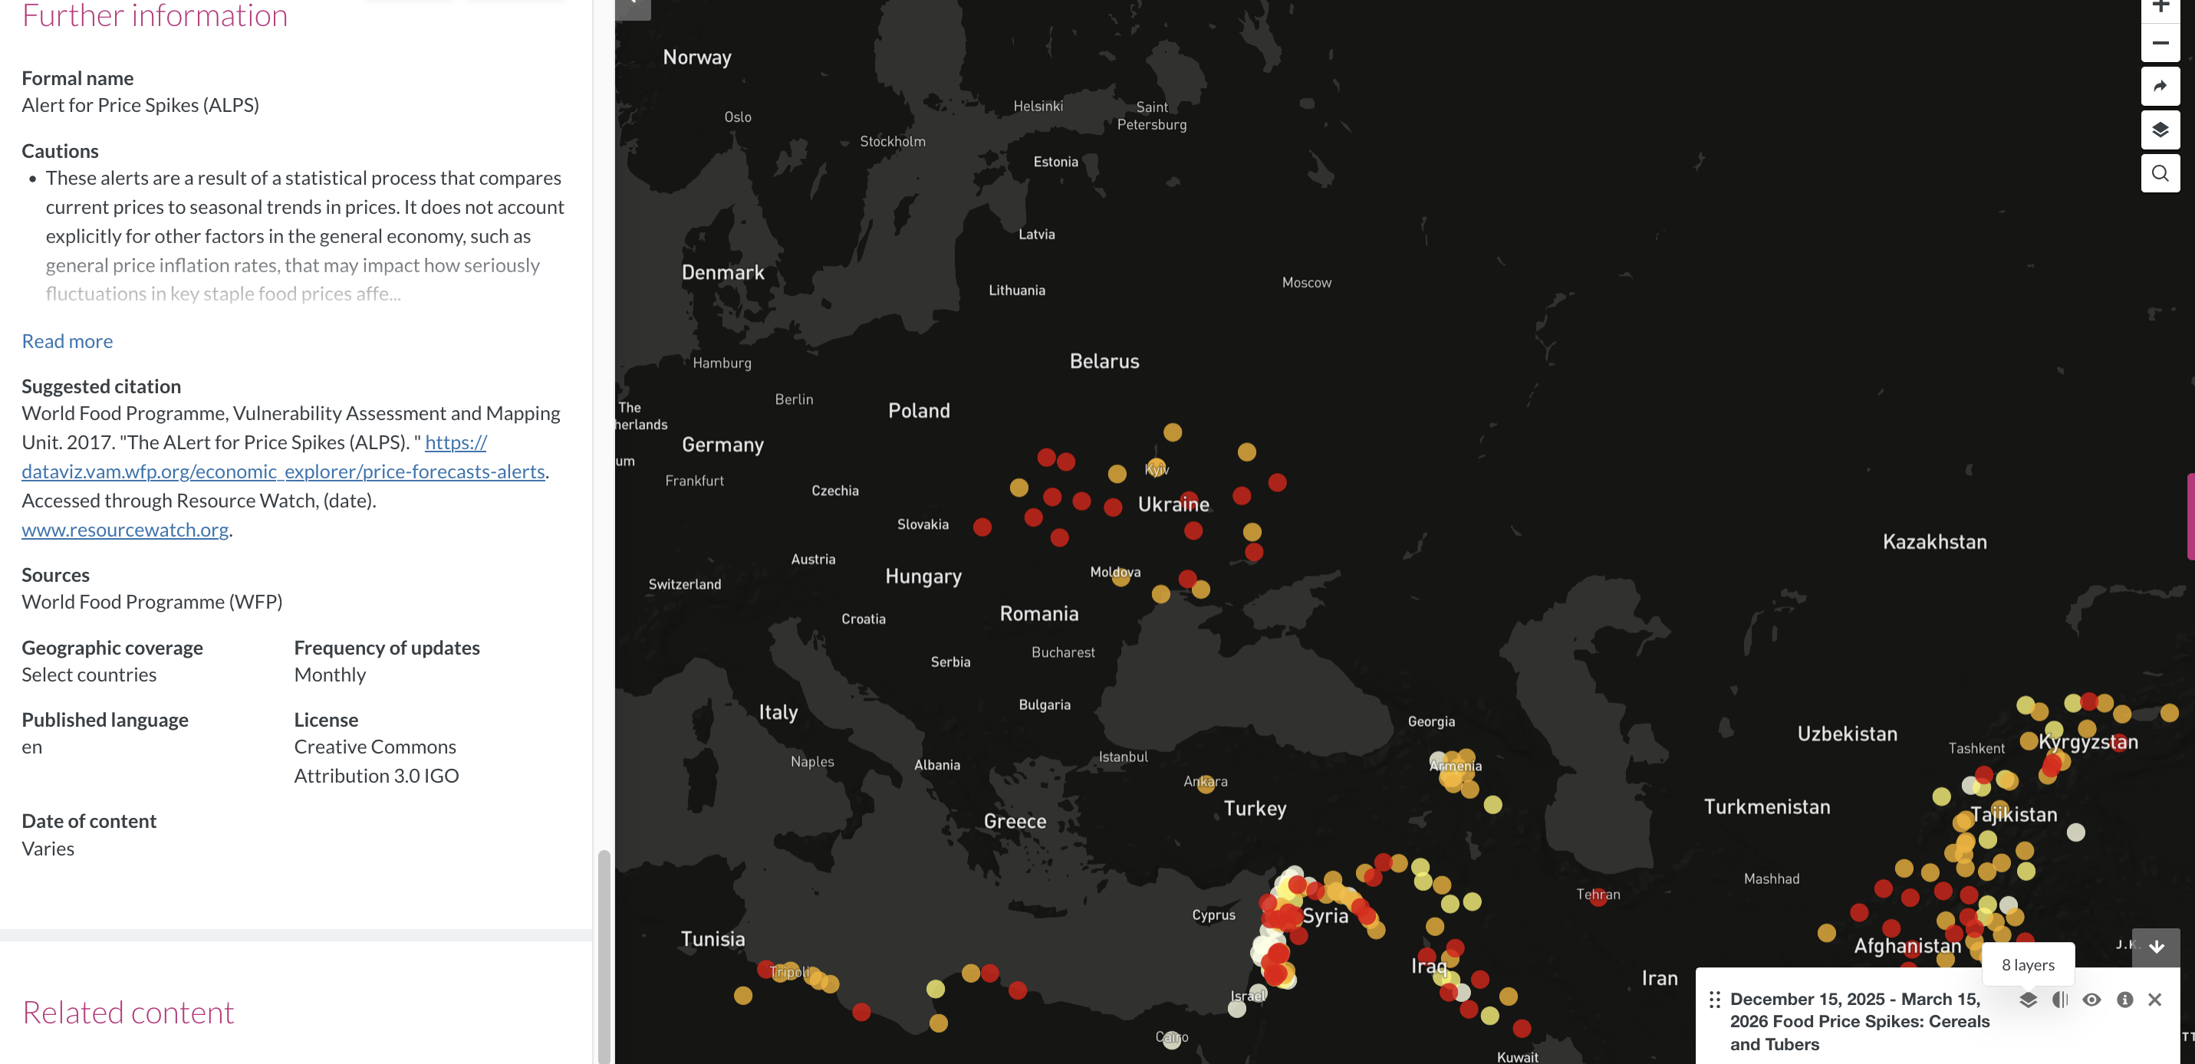Expand cautions with Read more
2195x1064 pixels.
[x=67, y=341]
